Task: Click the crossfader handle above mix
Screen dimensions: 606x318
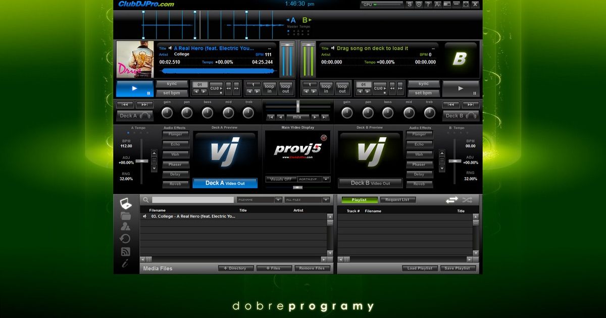Action: tap(298, 106)
